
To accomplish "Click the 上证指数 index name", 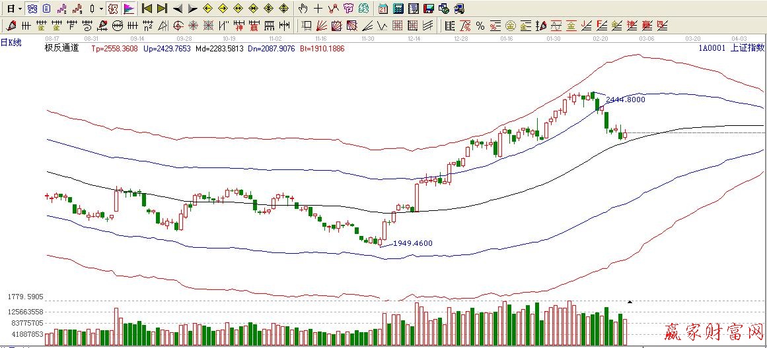I will point(747,48).
